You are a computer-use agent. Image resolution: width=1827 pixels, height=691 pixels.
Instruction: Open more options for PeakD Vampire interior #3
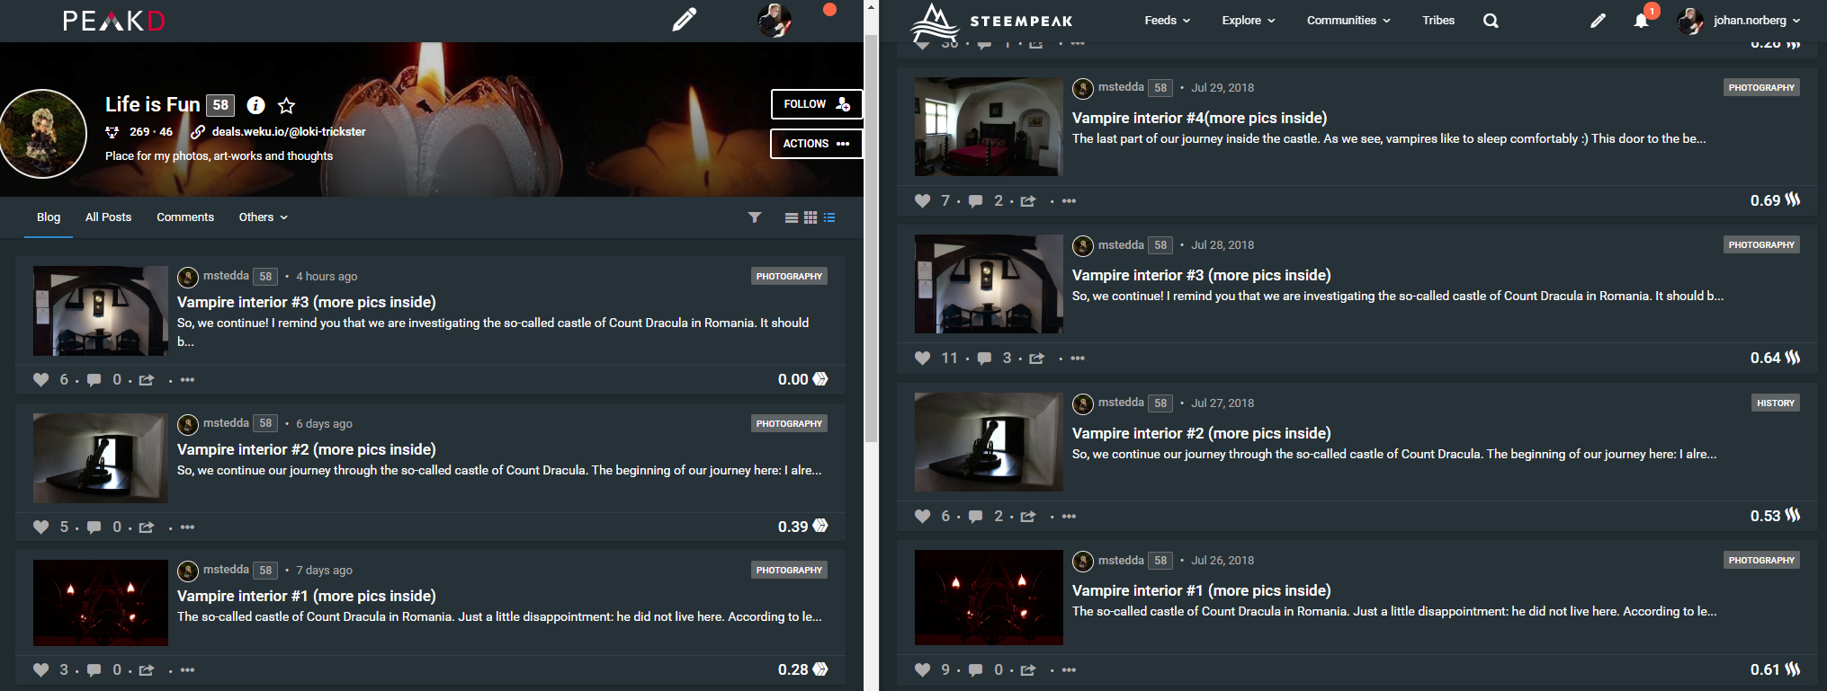(x=187, y=380)
